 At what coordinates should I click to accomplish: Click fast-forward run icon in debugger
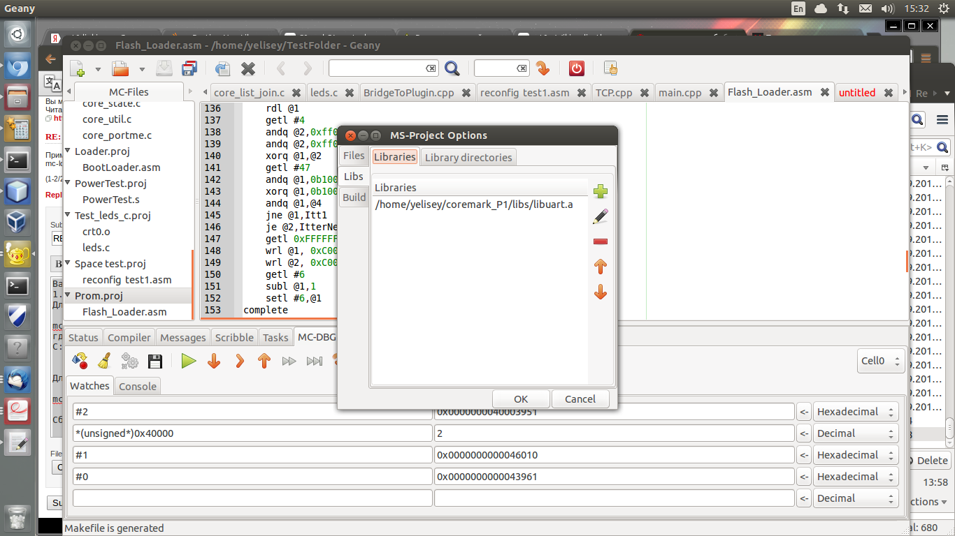click(289, 361)
